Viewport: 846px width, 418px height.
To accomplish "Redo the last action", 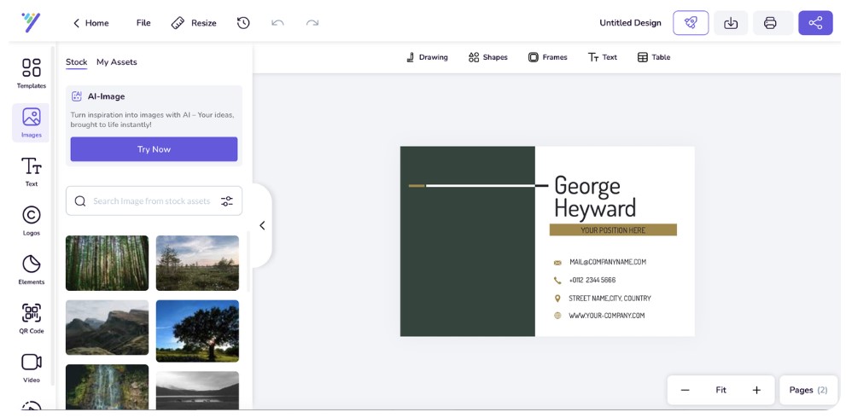I will (312, 23).
